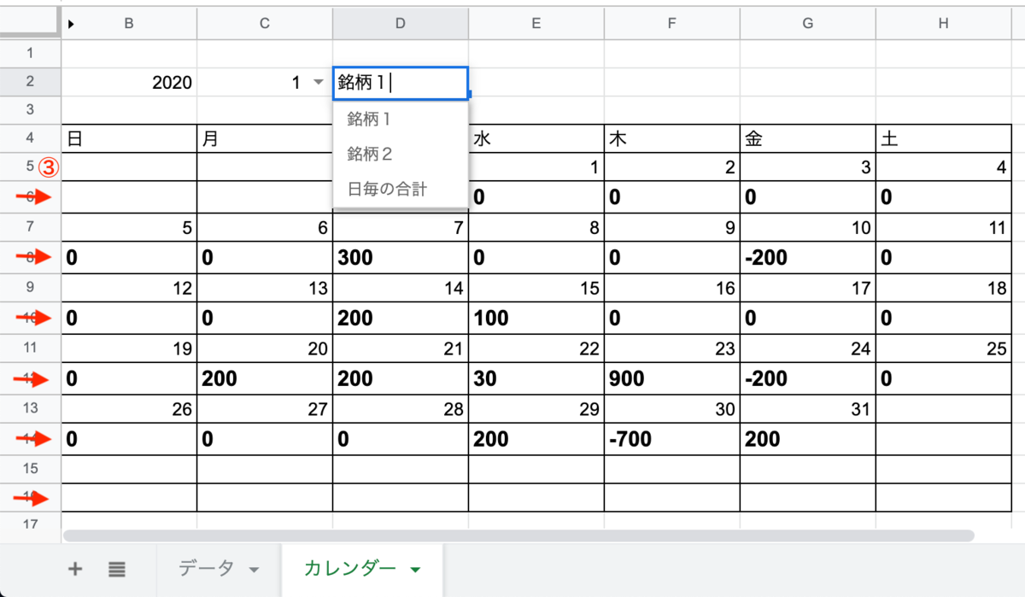Click the date cell 31

click(x=807, y=409)
